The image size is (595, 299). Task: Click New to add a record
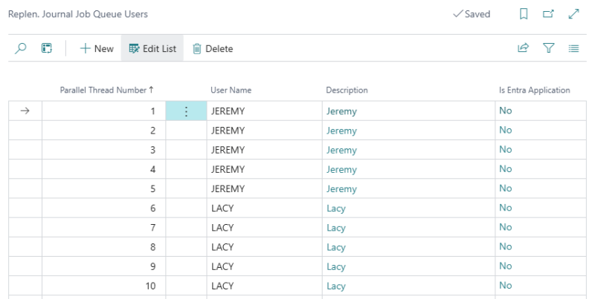tap(97, 49)
